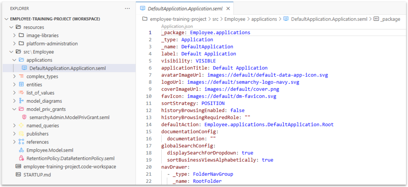Click the entities table icon
The width and height of the screenshot is (408, 187).
(21, 85)
